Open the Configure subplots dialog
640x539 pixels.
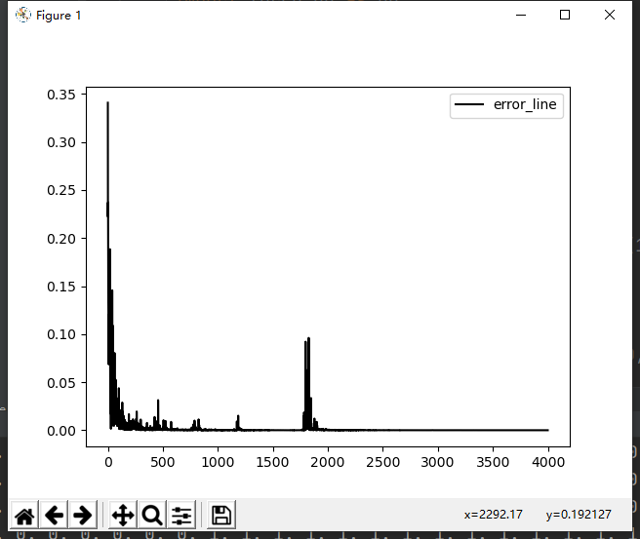[181, 515]
